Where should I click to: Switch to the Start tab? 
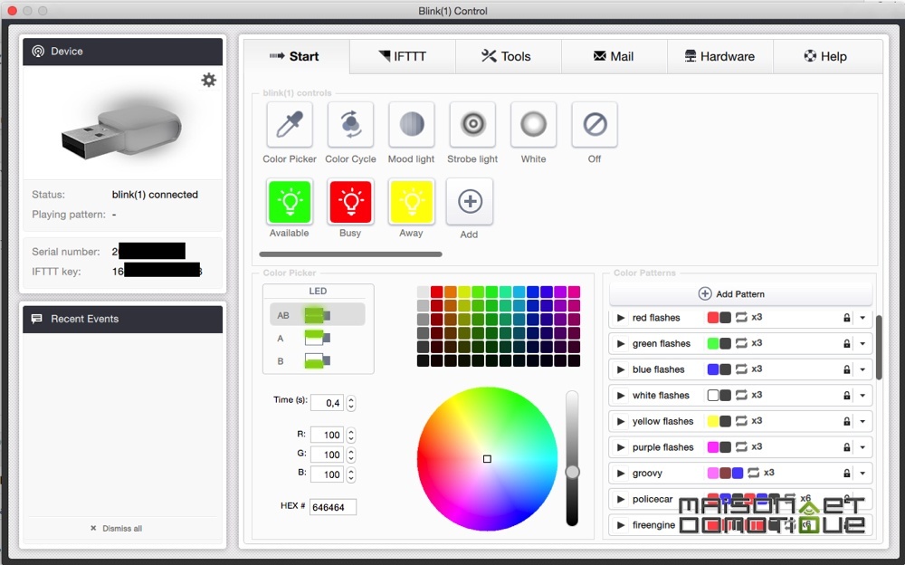(x=296, y=57)
